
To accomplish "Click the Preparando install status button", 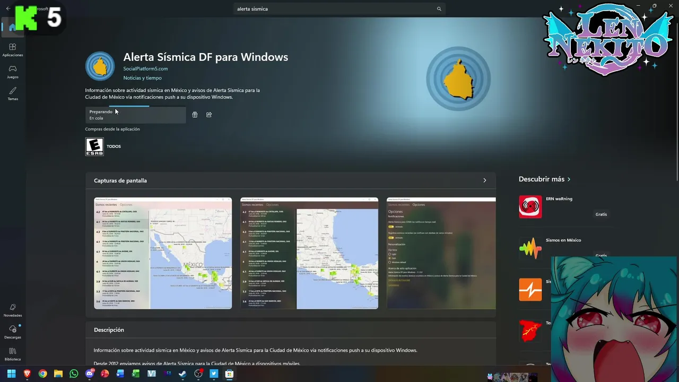I will 135,115.
